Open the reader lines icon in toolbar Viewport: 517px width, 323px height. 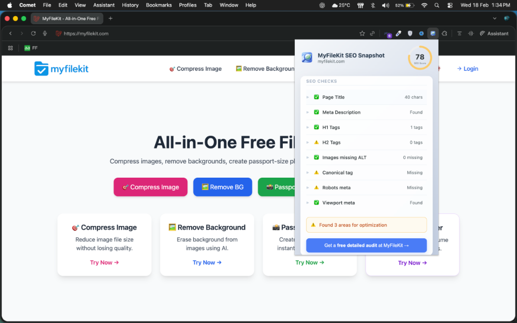(x=459, y=33)
